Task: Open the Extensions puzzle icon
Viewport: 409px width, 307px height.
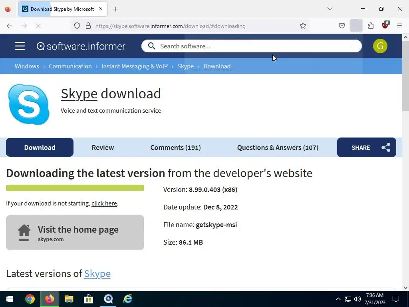Action: point(371,26)
